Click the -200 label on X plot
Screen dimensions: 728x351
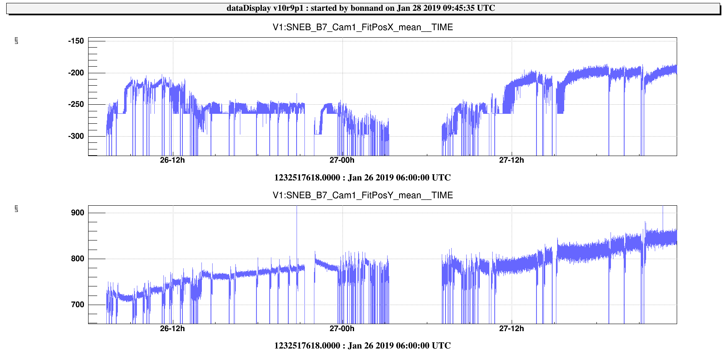pyautogui.click(x=76, y=73)
